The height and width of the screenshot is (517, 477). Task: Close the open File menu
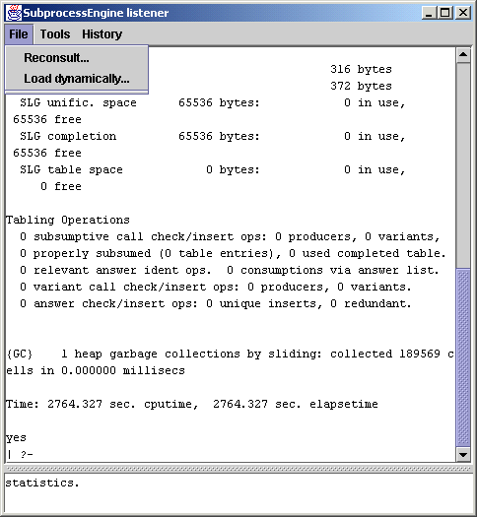19,34
